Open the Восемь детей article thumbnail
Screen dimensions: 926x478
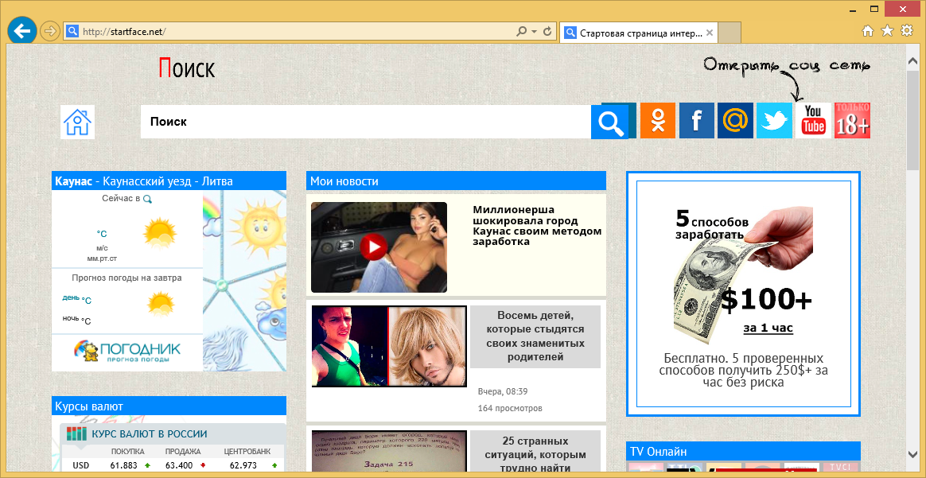389,346
